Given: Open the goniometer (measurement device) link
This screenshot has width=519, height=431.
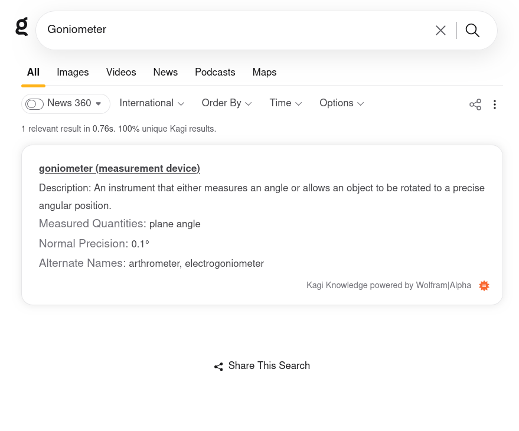Looking at the screenshot, I should click(x=119, y=168).
